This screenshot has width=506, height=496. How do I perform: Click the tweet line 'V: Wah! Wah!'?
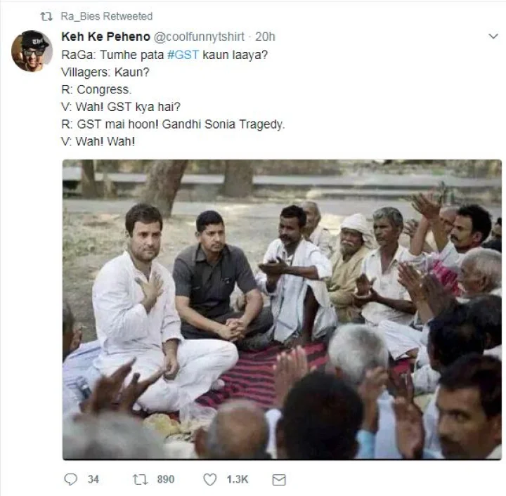coord(98,142)
